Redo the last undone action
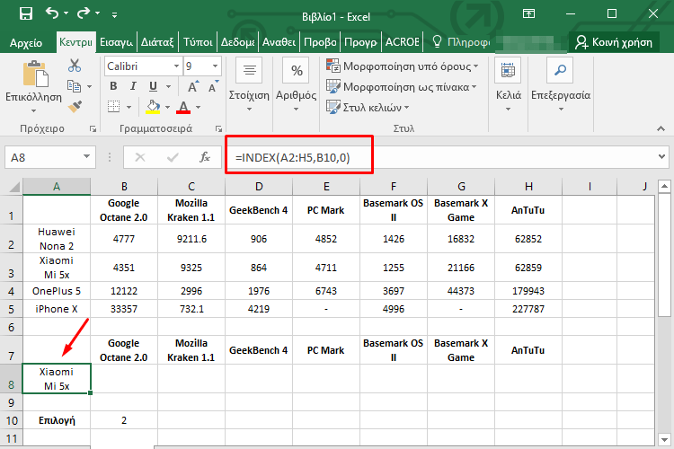This screenshot has width=674, height=449. click(x=84, y=13)
